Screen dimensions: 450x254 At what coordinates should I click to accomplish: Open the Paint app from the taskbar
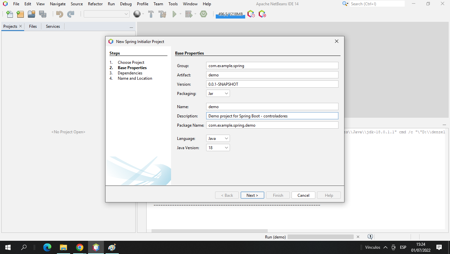112,247
